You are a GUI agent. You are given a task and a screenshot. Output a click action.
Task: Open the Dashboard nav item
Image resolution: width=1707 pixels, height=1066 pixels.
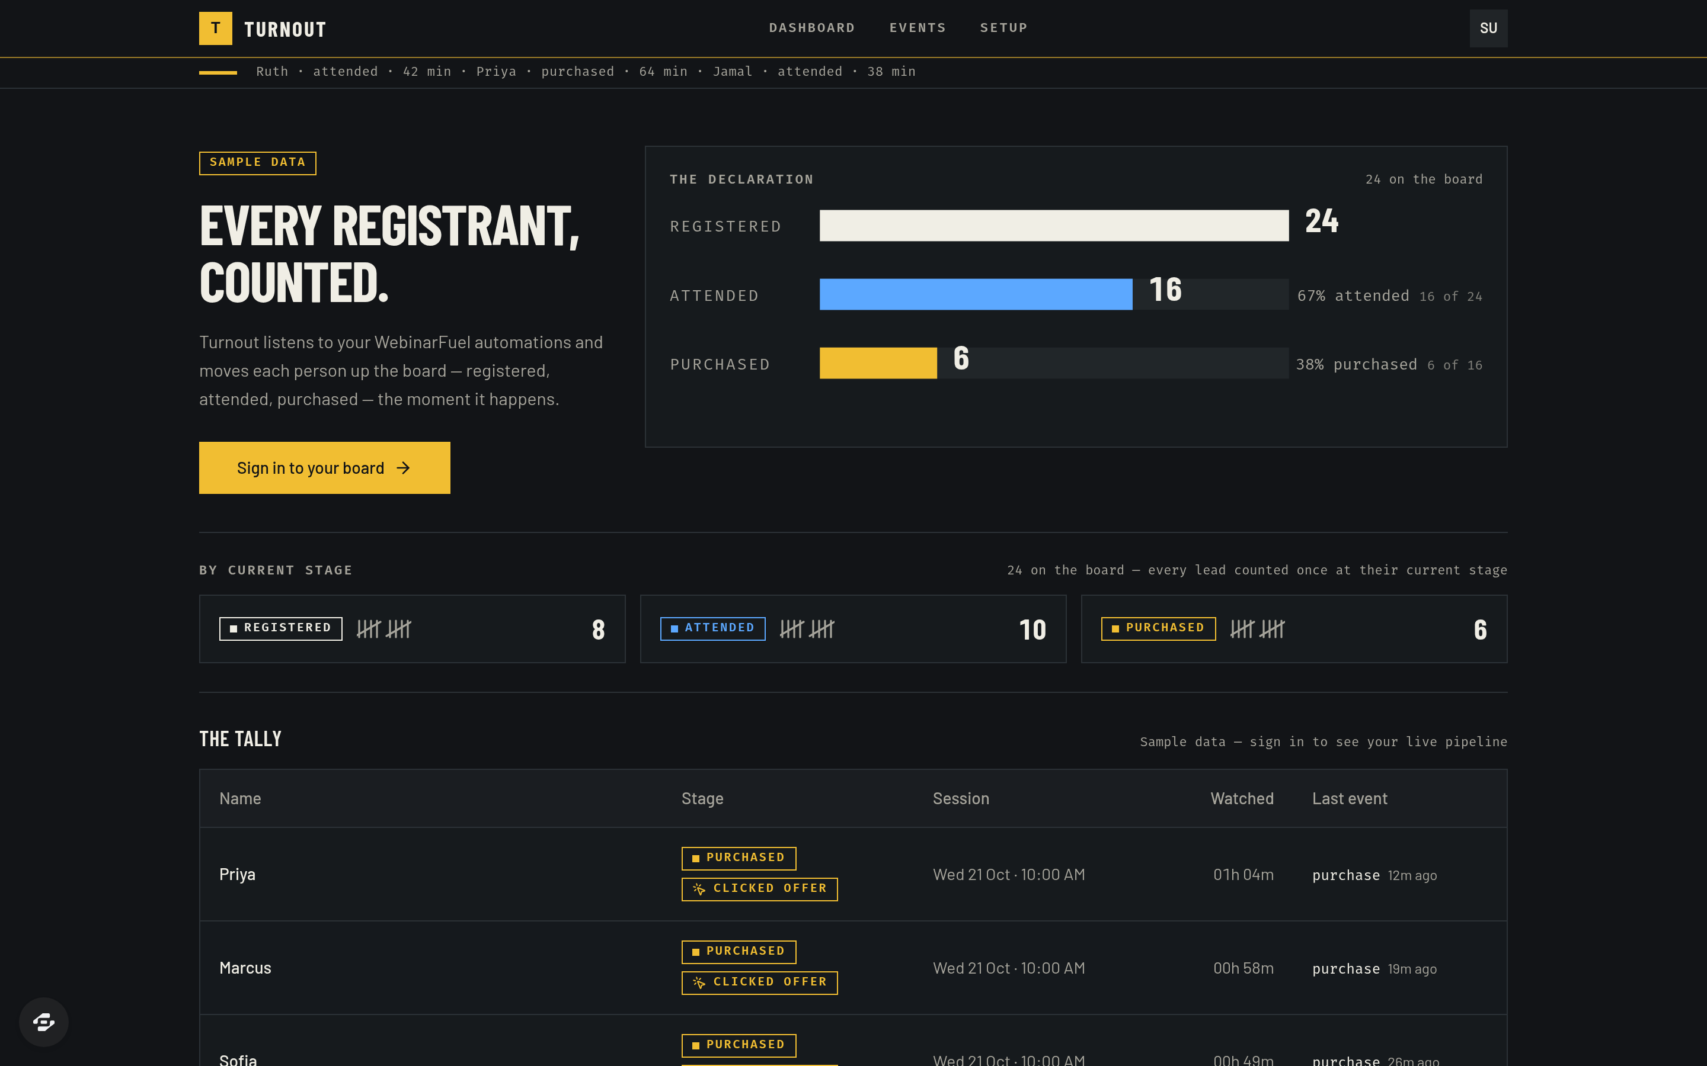812,28
